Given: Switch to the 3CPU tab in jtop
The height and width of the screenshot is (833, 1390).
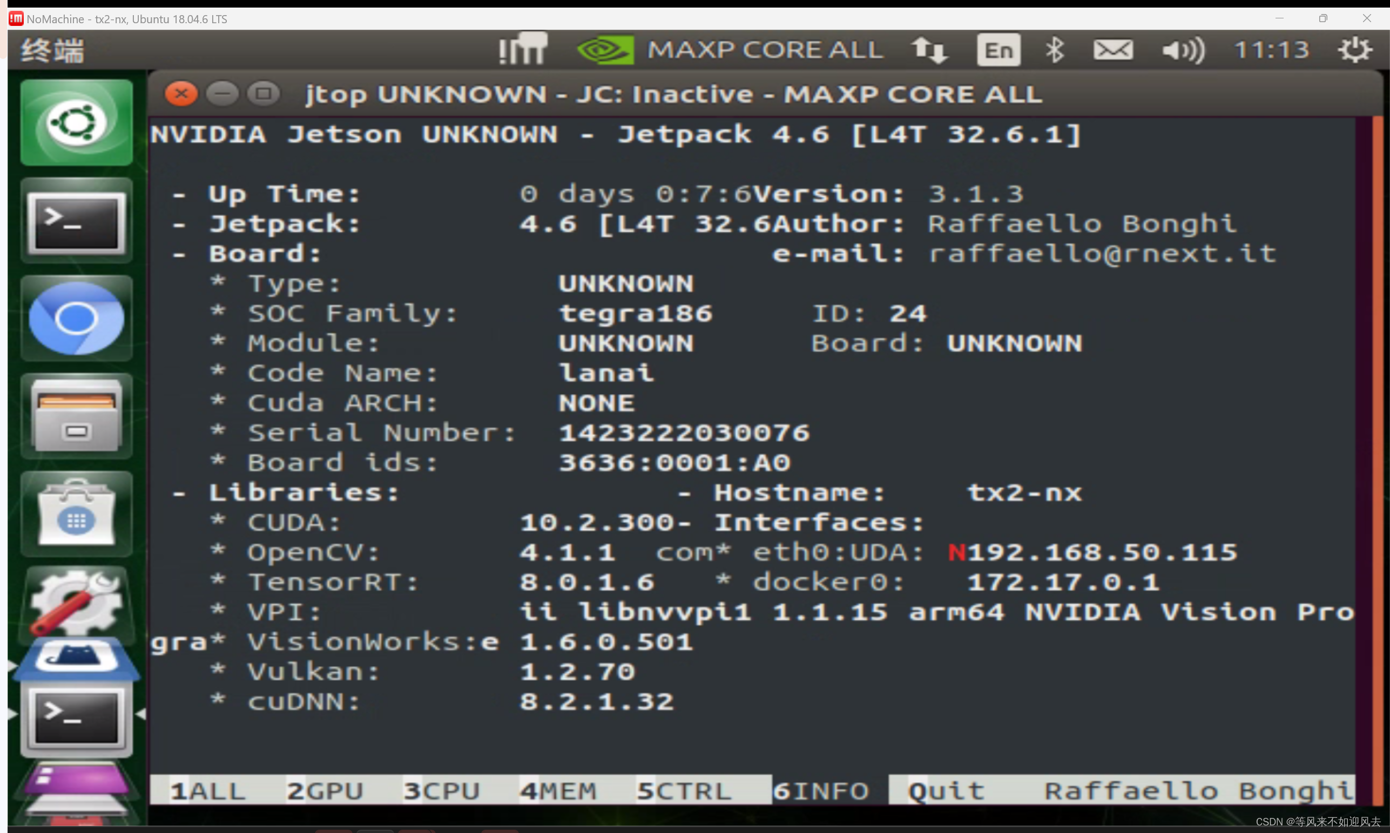Looking at the screenshot, I should 441,791.
